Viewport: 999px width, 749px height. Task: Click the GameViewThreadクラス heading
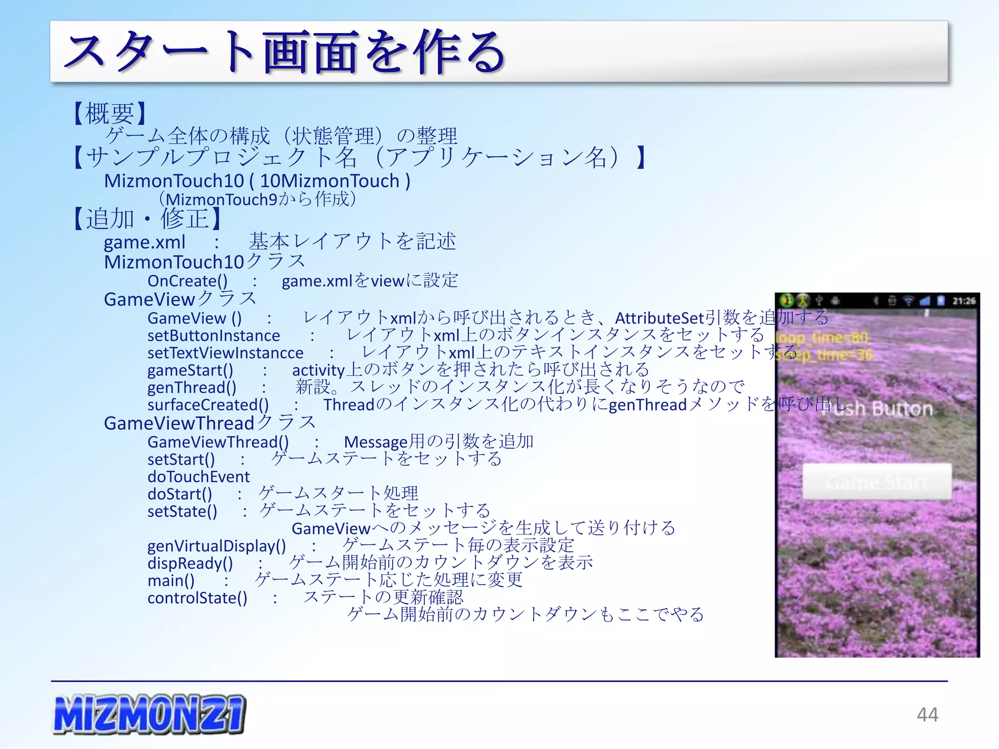coord(210,423)
